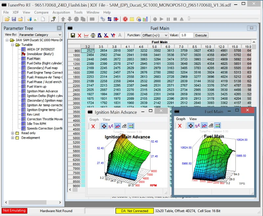Viewport: 263px width, 216px height.
Task: Open the Graph menu in Fuel Main graph window
Action: tap(181, 119)
